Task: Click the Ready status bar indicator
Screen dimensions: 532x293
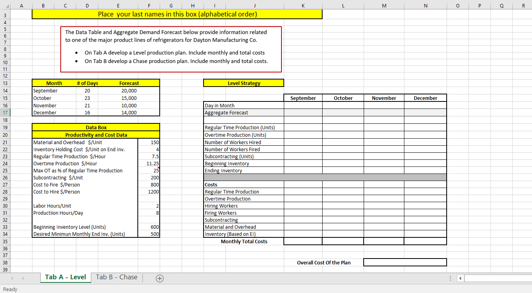Action: click(10, 289)
